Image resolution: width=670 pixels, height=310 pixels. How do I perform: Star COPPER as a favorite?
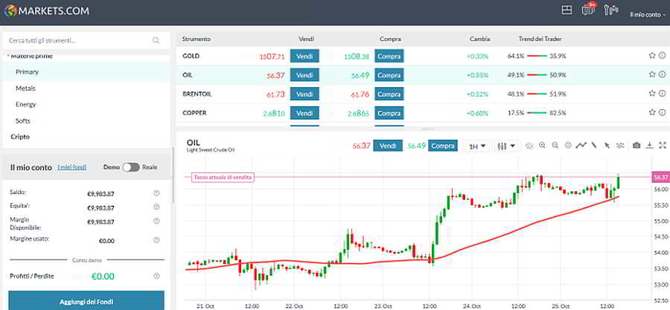point(651,113)
